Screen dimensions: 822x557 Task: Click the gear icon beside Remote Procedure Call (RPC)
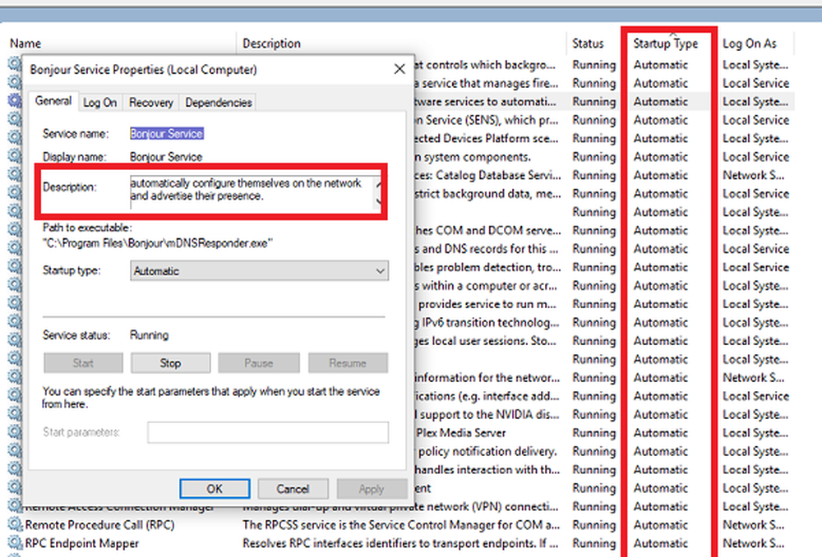pos(16,525)
